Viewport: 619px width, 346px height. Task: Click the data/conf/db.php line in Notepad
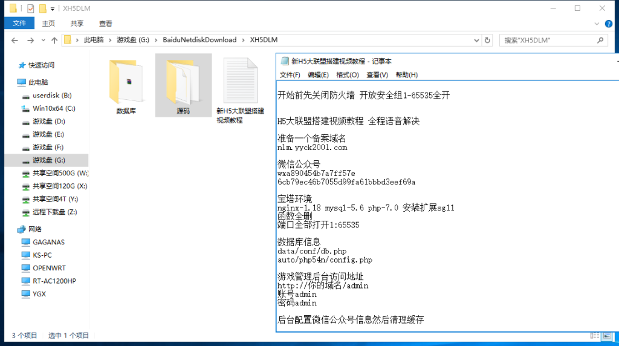click(312, 251)
